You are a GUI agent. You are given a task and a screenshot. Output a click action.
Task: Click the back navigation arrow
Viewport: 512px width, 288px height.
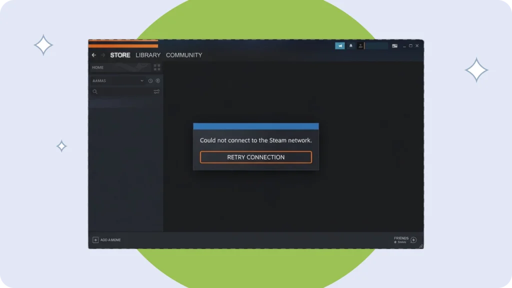click(x=94, y=55)
